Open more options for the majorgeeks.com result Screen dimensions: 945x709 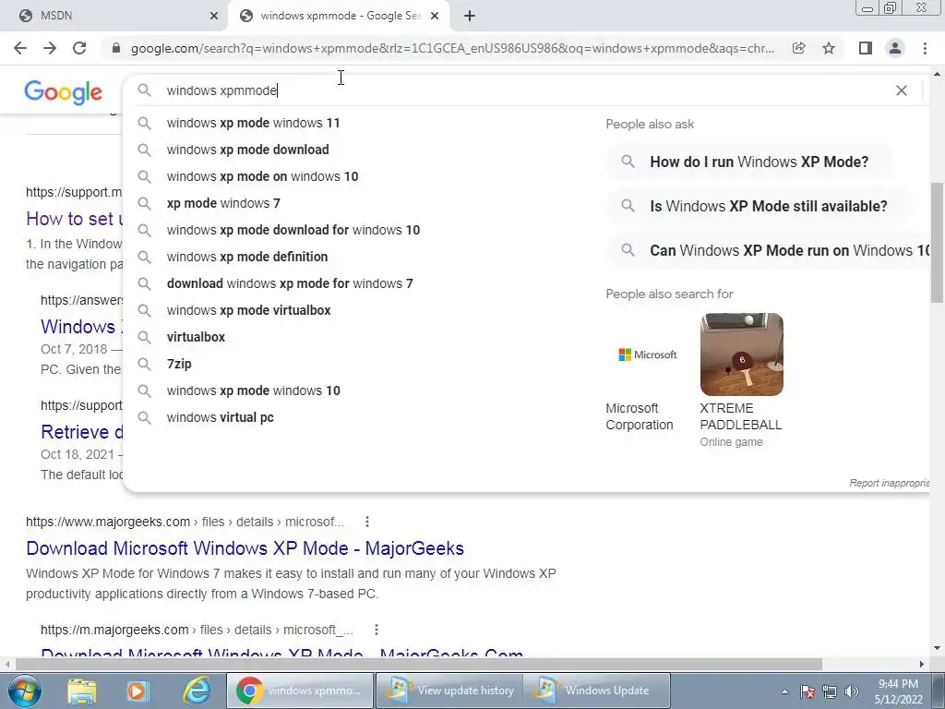point(367,522)
